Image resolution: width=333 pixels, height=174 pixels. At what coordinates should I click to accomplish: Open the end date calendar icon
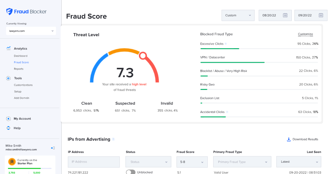coord(321,15)
